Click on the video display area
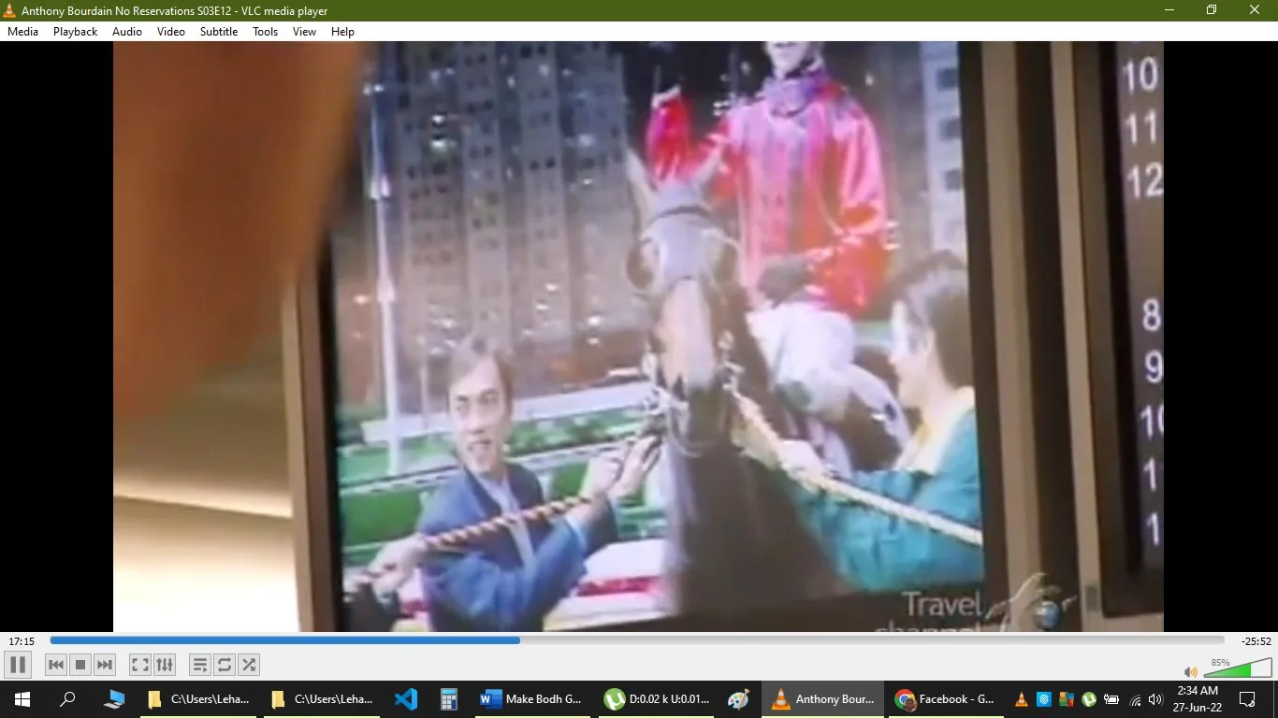 coord(638,337)
